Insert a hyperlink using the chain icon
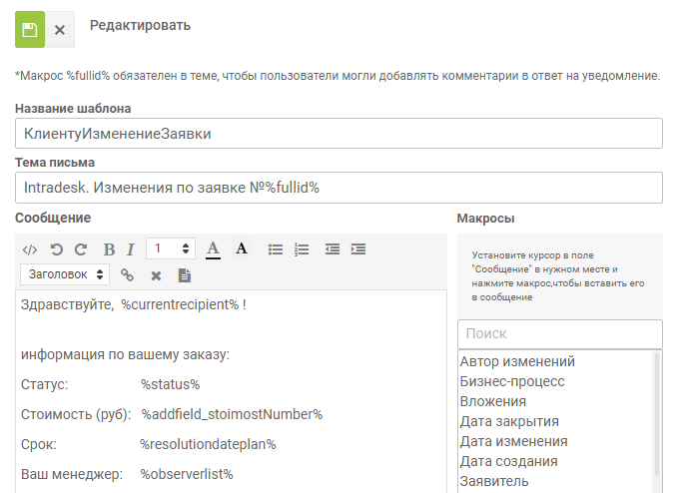Viewport: 677px width, 493px height. [127, 274]
